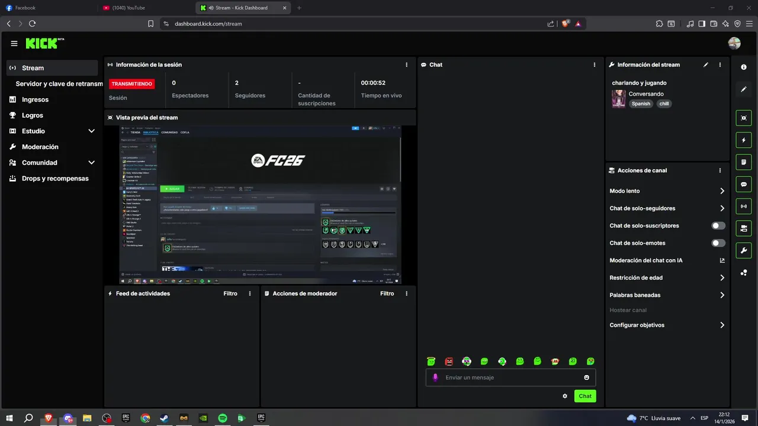The height and width of the screenshot is (426, 758).
Task: Click the pencil edit icon in right sidebar
Action: [x=744, y=89]
